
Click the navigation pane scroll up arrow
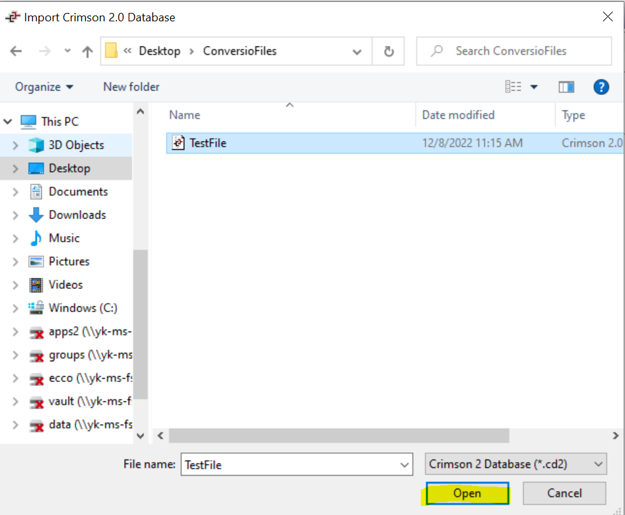click(140, 112)
